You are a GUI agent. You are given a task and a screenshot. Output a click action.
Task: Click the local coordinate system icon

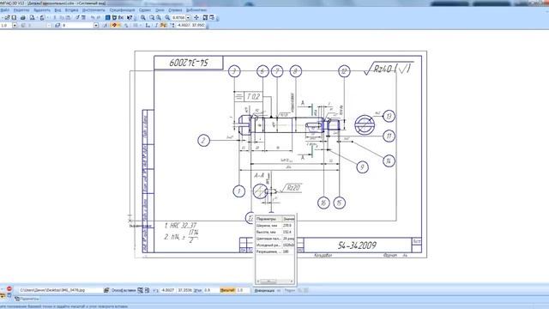pyautogui.click(x=148, y=25)
